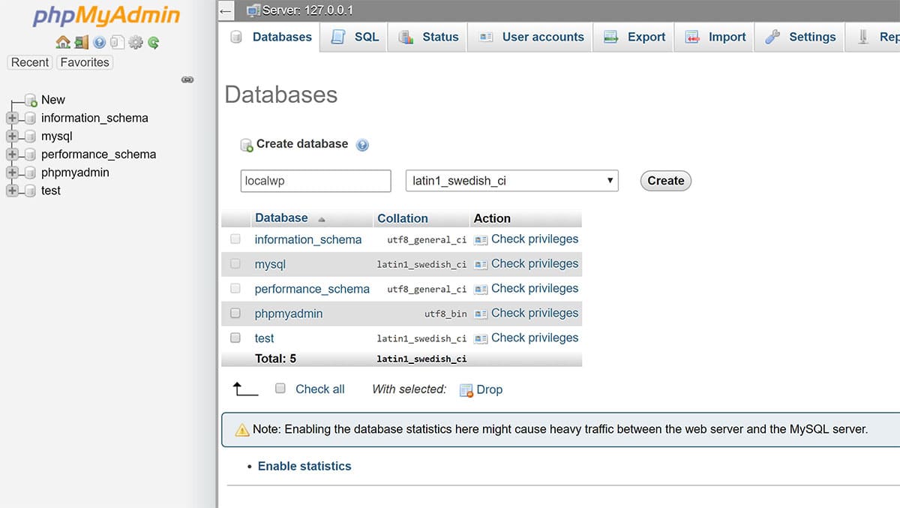Open the Settings tab
The width and height of the screenshot is (900, 508).
click(799, 37)
